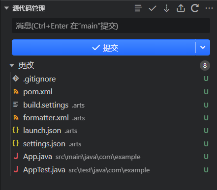Click the .gitignore git file icon
Image resolution: width=217 pixels, height=190 pixels.
[x=16, y=79]
